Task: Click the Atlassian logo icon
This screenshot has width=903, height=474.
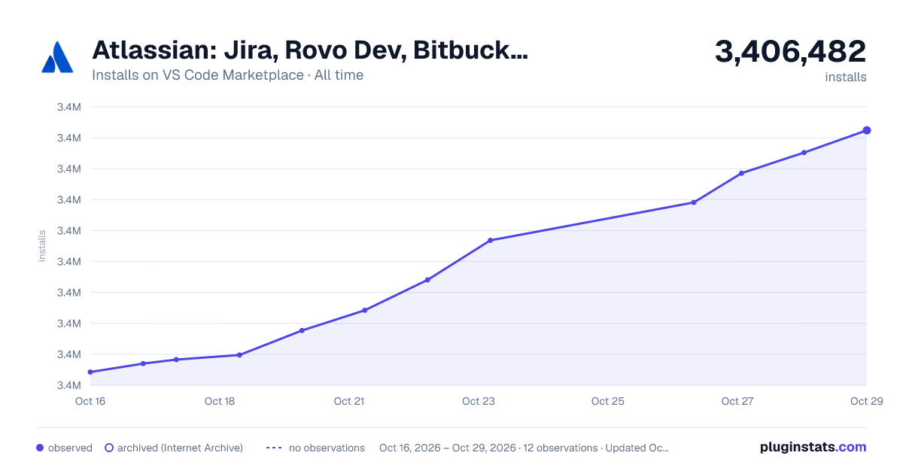Action: point(57,57)
